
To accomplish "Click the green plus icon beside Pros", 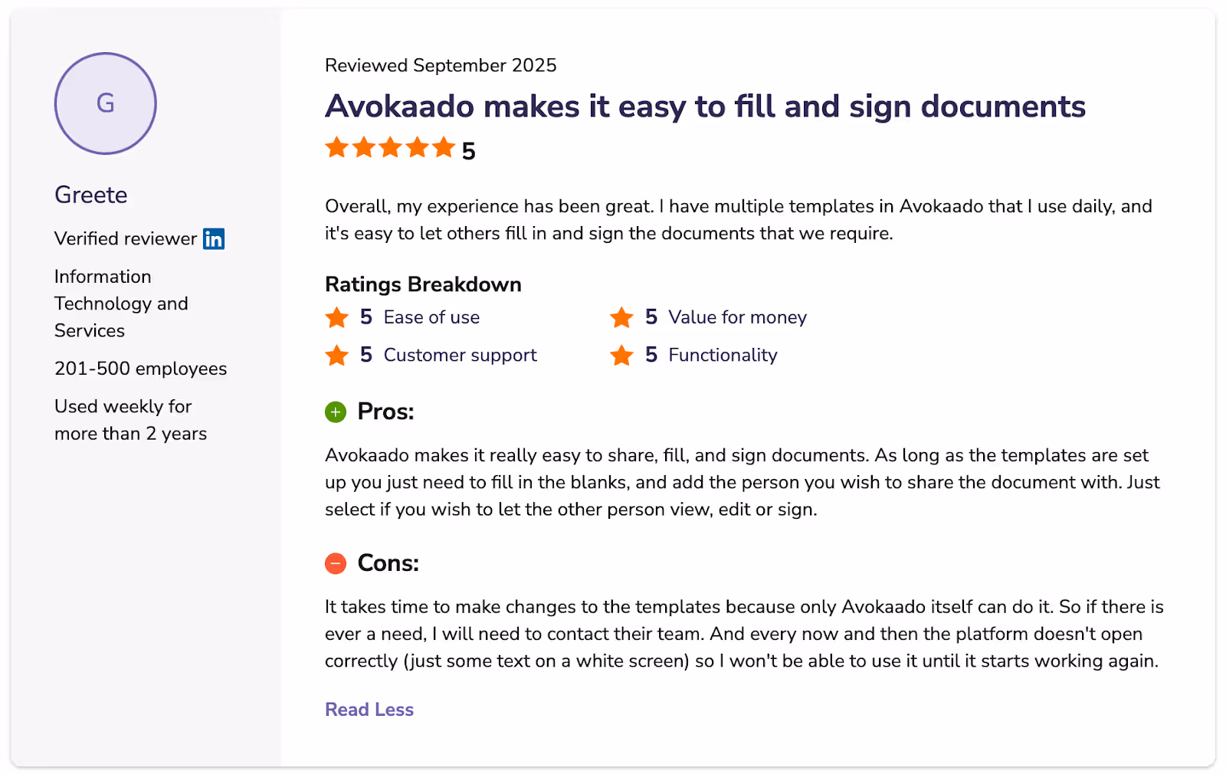I will [x=335, y=412].
